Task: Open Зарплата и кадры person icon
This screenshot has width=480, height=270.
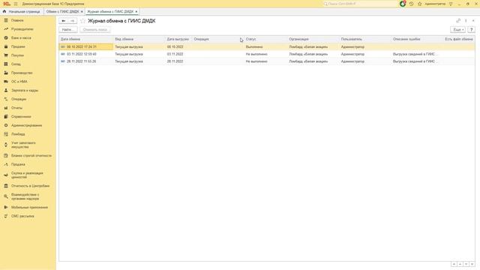Action: click(6, 91)
